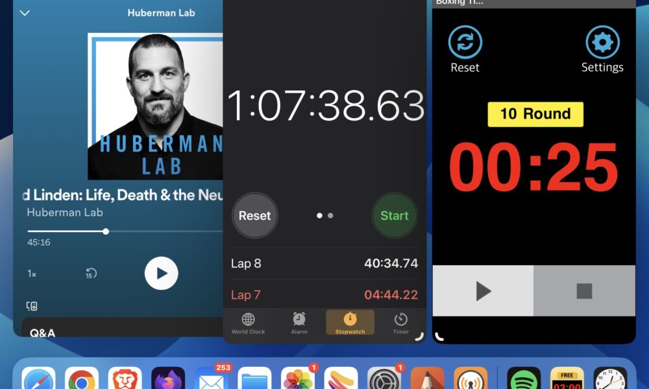Screen dimensions: 649x389
Task: Launch the Brave browser from the dock
Action: click(125, 378)
